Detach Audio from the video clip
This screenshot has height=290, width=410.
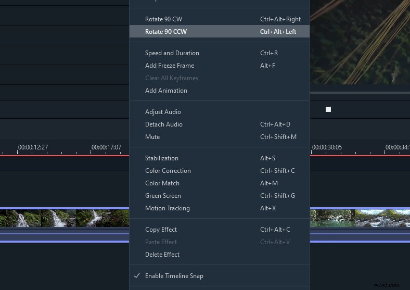163,124
